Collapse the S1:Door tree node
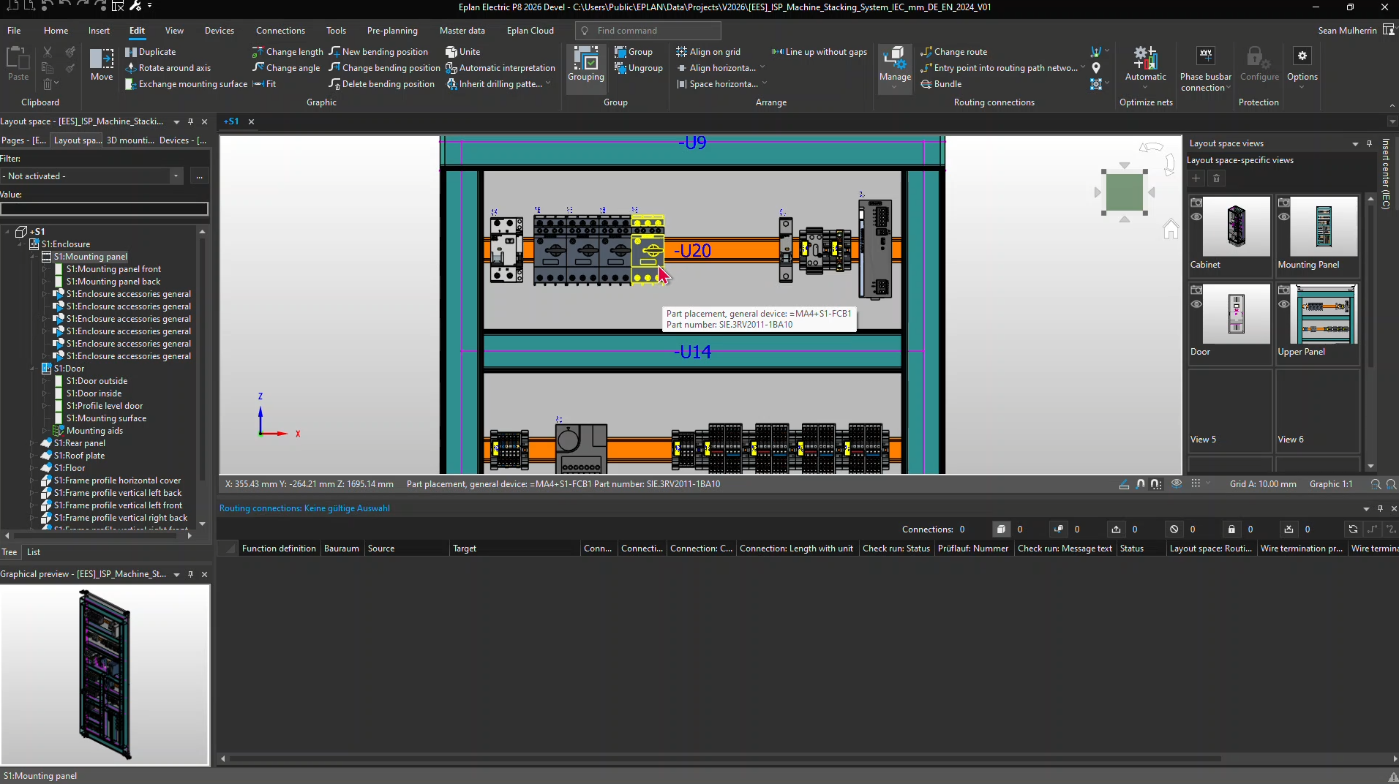 [33, 369]
